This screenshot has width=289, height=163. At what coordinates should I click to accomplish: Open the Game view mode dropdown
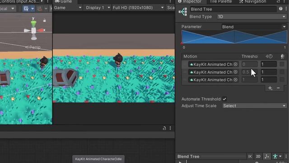(68, 8)
